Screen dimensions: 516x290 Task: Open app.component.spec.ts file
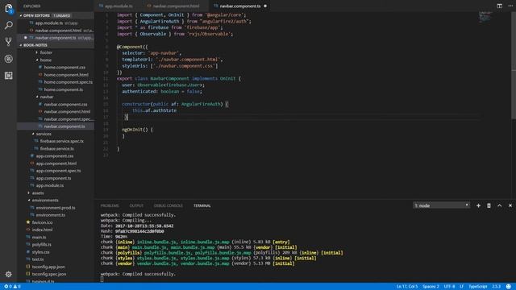point(58,171)
